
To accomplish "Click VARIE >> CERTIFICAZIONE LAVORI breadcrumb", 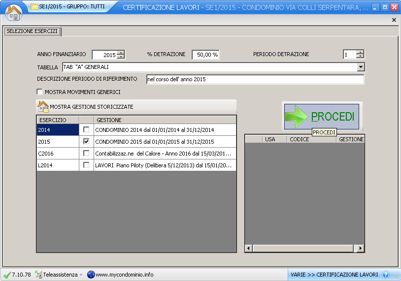I will pyautogui.click(x=334, y=275).
